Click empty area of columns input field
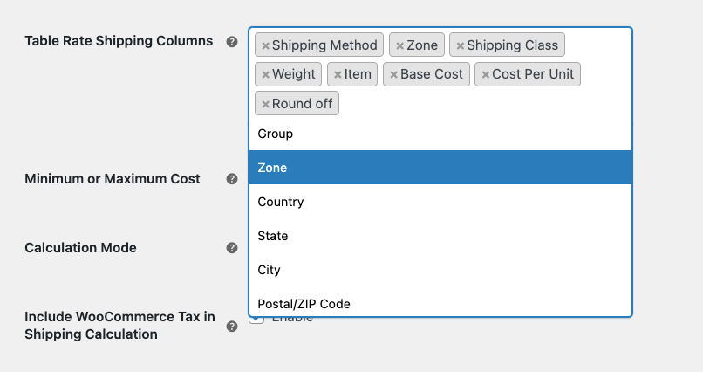 (x=488, y=104)
